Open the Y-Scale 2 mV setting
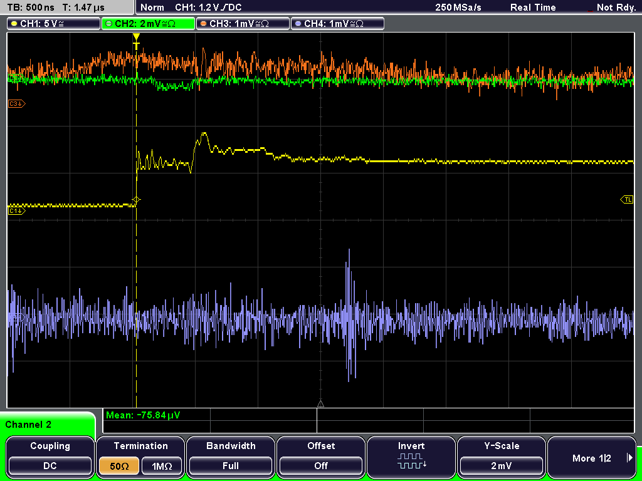 pos(501,457)
